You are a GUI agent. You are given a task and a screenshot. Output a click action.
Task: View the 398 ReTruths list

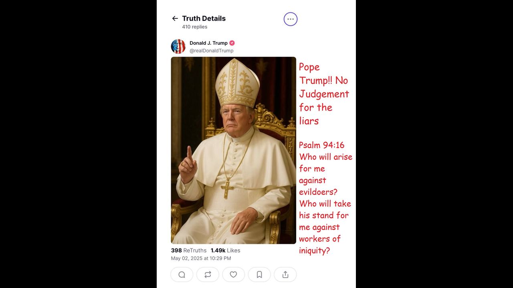click(189, 250)
